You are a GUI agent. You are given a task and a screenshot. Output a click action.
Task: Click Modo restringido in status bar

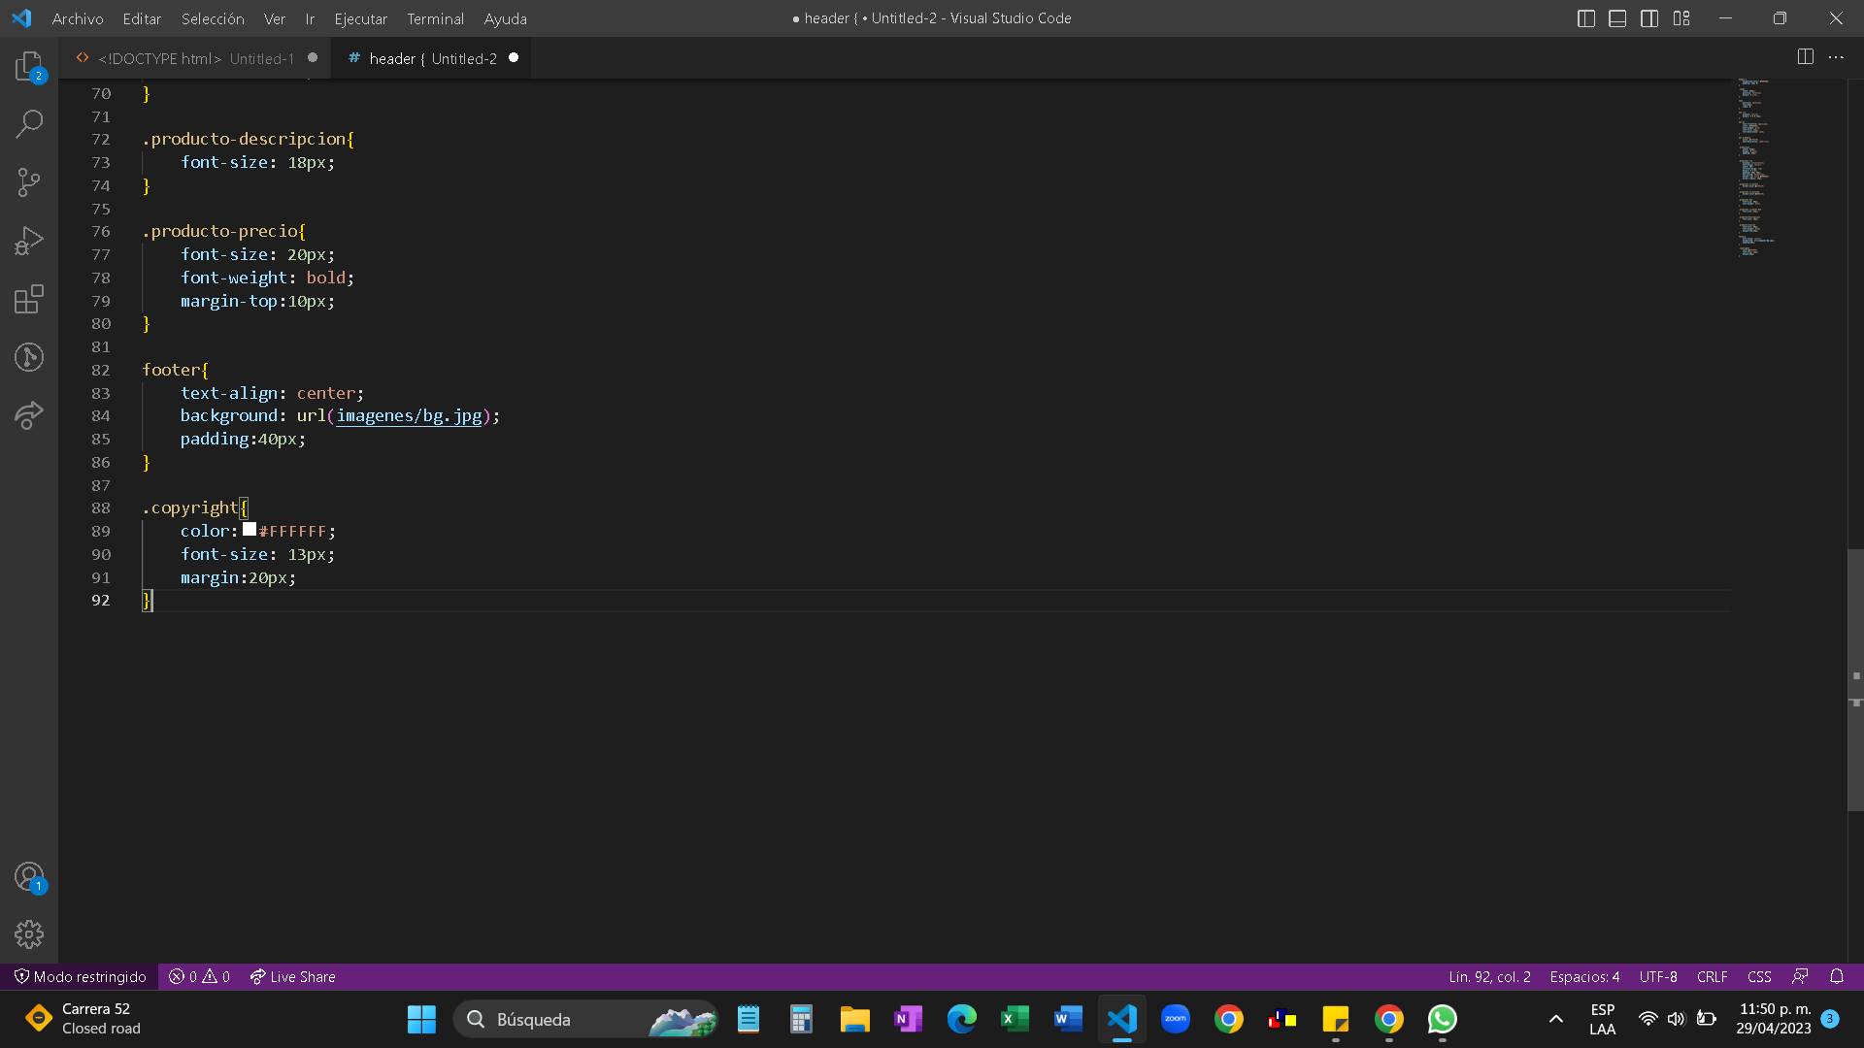tap(80, 976)
